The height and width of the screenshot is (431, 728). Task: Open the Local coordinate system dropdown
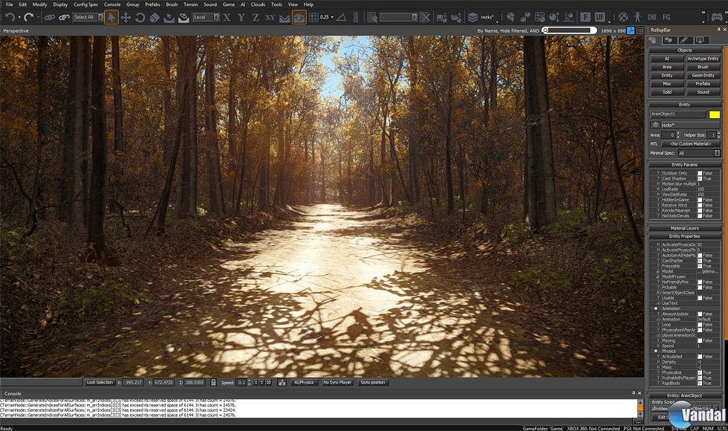pyautogui.click(x=207, y=17)
